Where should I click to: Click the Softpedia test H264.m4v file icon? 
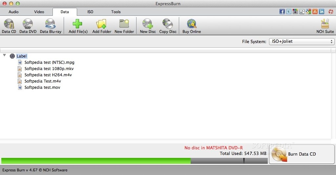point(20,75)
